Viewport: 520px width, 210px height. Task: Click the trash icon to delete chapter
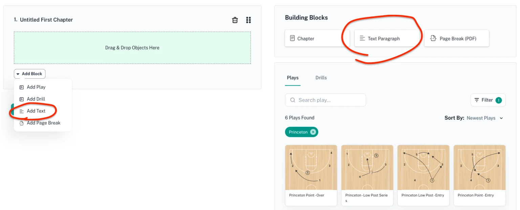click(x=235, y=20)
